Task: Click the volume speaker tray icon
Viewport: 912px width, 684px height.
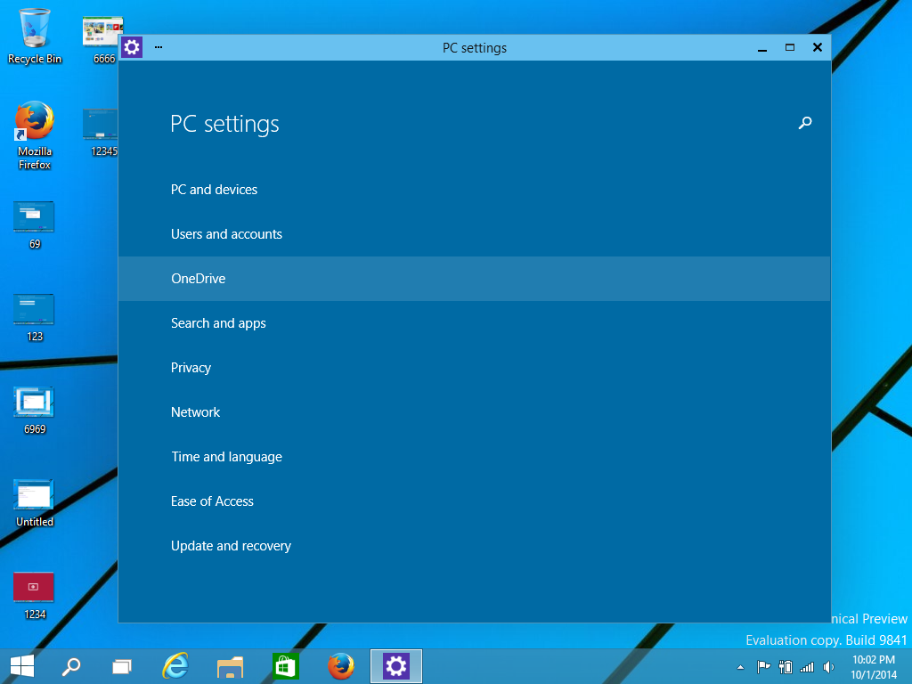Action: coord(829,667)
